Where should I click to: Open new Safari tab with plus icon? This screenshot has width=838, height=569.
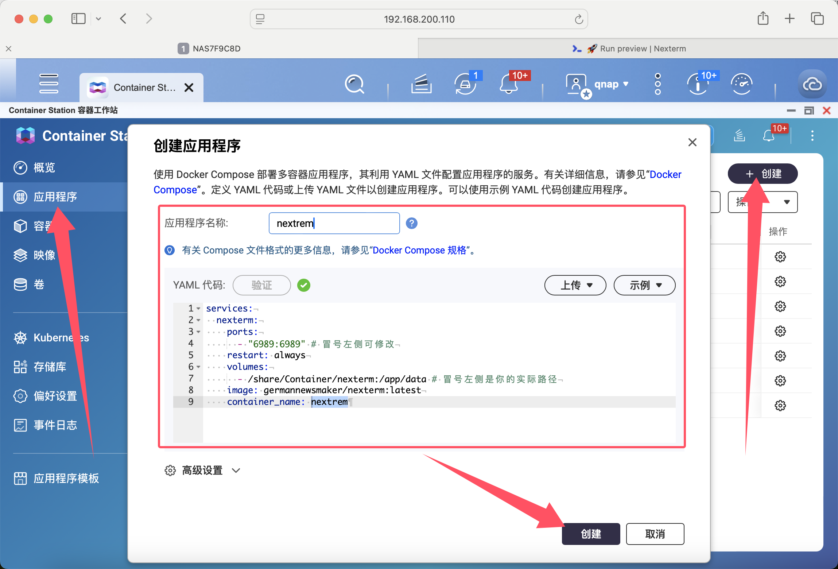click(x=789, y=19)
